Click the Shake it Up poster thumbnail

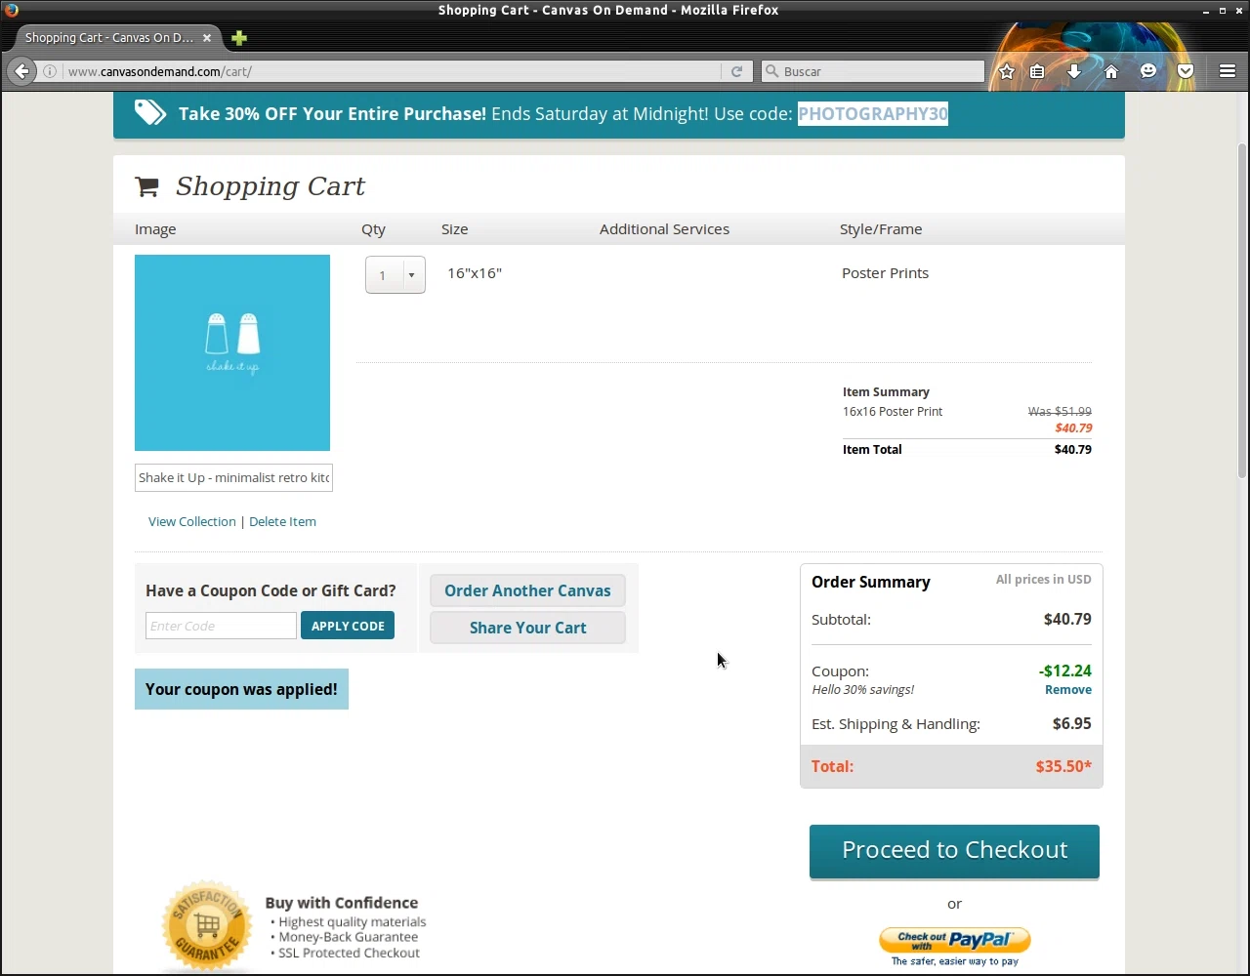tap(232, 352)
